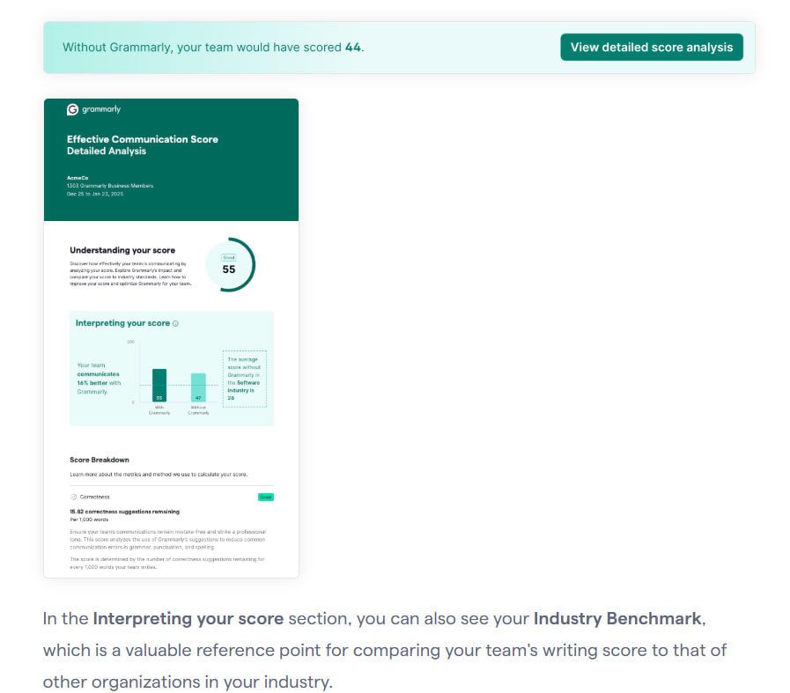This screenshot has width=790, height=693.
Task: Click the info icon beside Interpreting your score
Action: pyautogui.click(x=175, y=324)
